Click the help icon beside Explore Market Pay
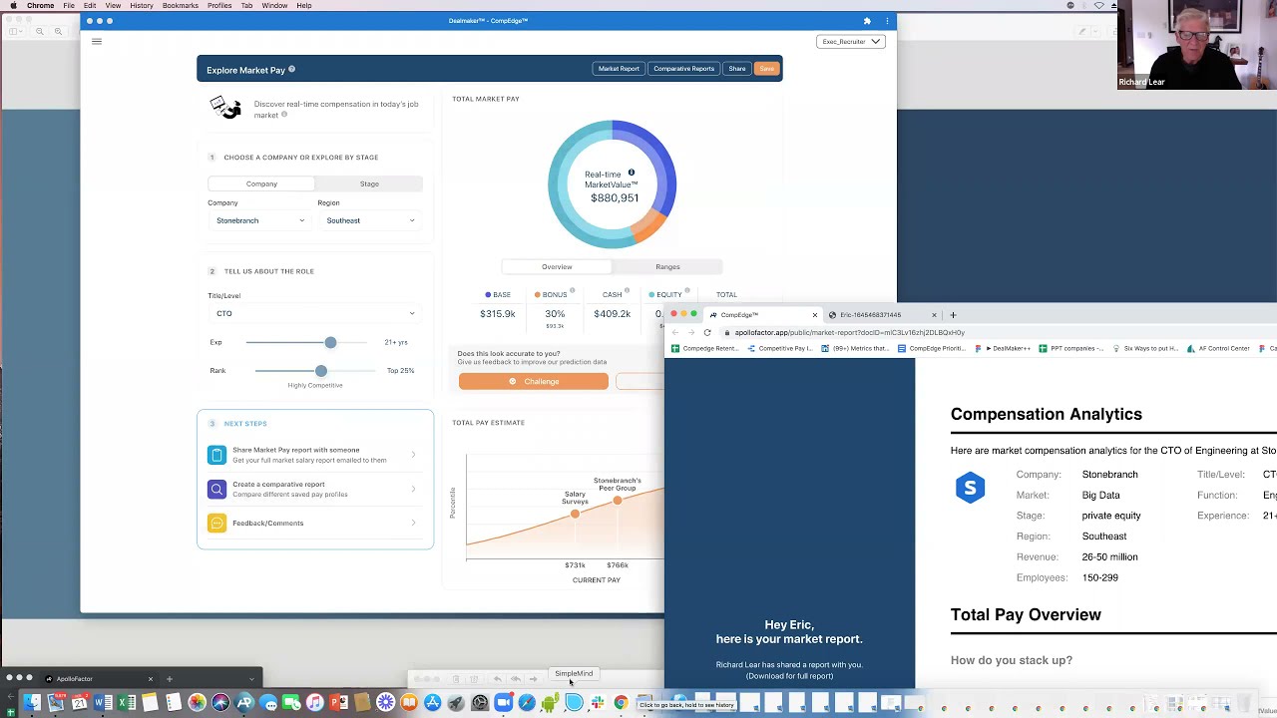This screenshot has width=1277, height=718. coord(291,70)
